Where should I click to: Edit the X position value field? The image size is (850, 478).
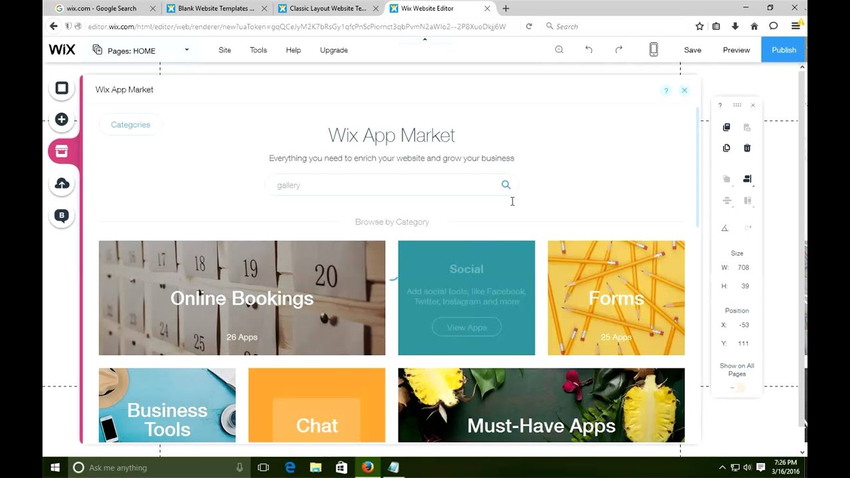coord(743,325)
